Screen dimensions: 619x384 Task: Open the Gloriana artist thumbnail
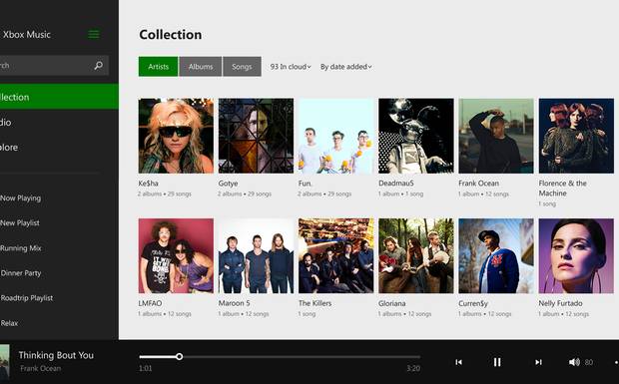point(416,256)
